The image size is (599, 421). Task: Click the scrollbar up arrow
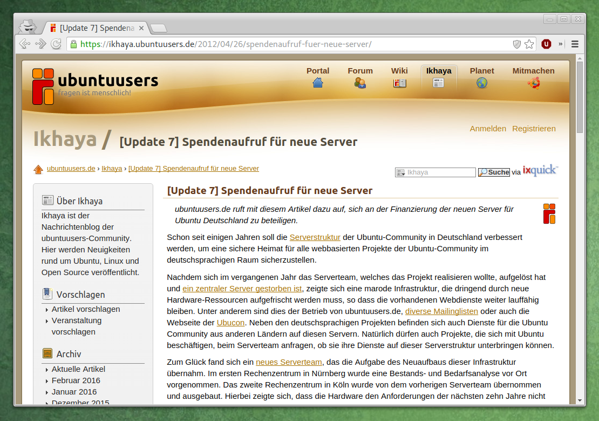[580, 58]
